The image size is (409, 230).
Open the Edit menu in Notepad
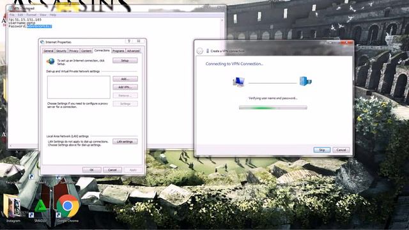(20, 15)
